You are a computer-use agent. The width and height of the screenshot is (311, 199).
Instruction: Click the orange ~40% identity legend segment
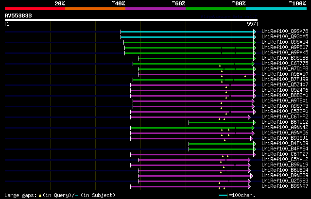click(x=95, y=9)
